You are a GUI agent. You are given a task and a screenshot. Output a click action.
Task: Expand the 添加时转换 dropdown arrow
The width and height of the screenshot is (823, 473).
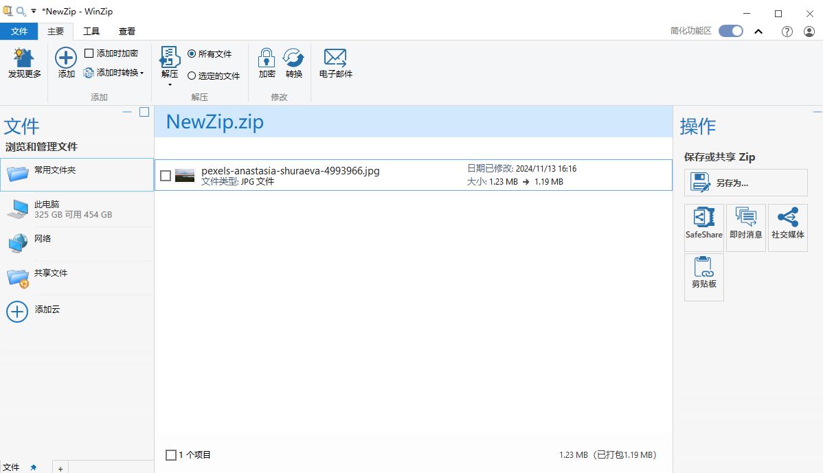coord(142,73)
